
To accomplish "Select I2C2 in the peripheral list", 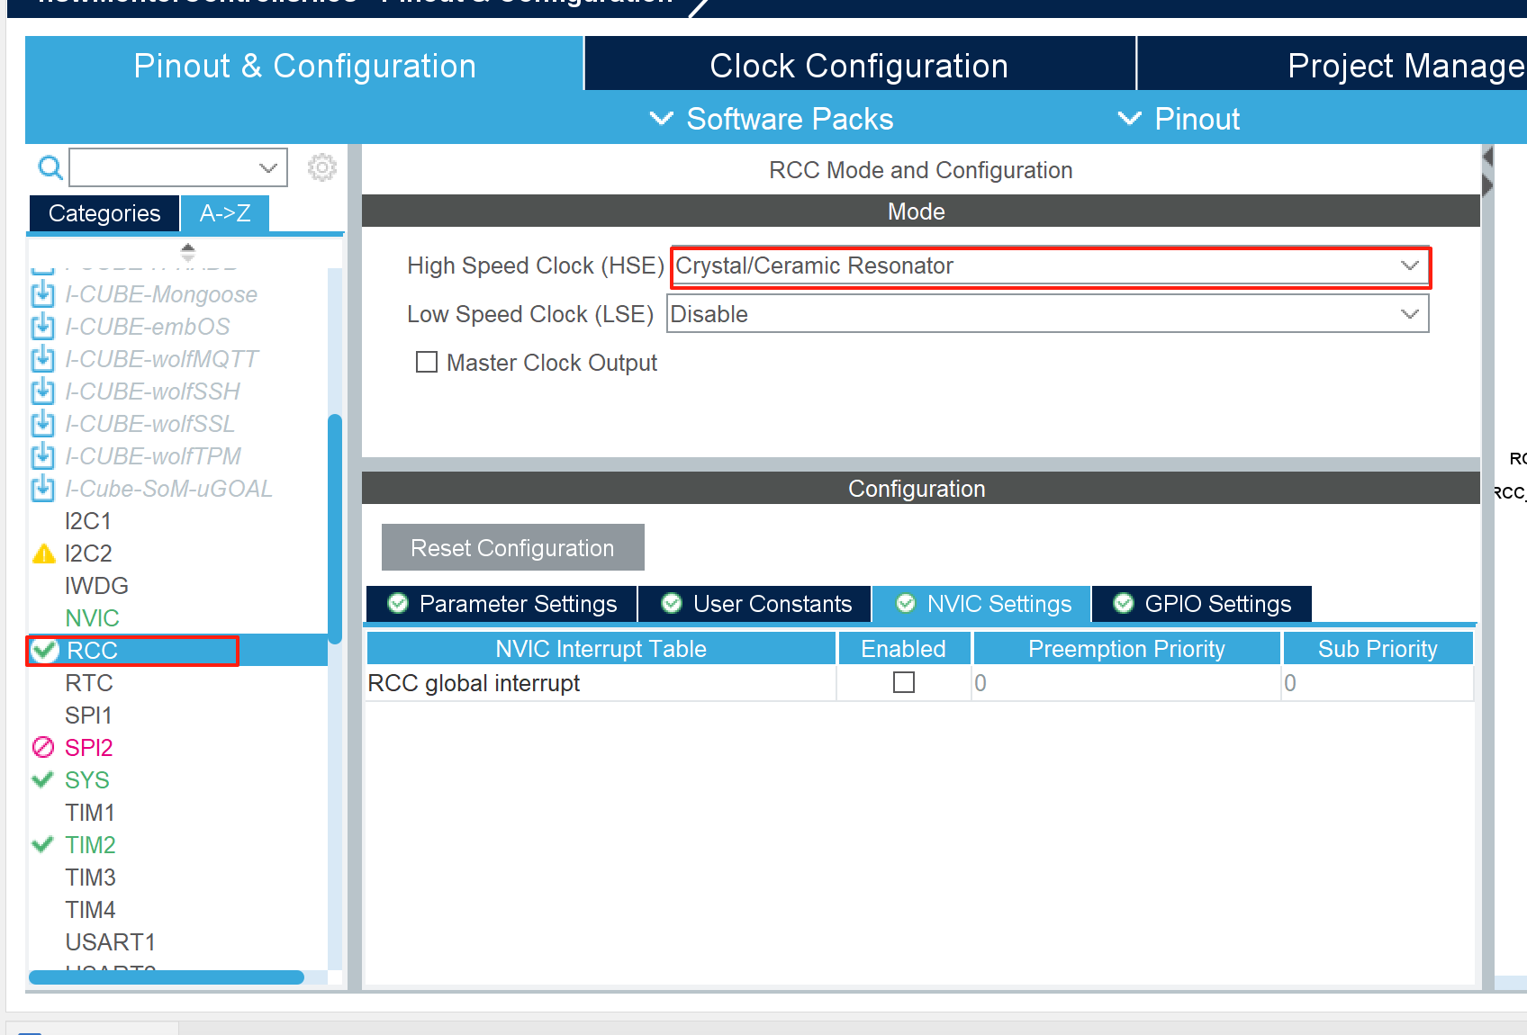I will coord(88,553).
